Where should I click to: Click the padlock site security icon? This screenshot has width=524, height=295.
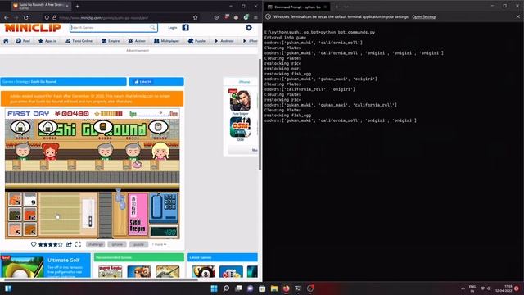click(55, 17)
